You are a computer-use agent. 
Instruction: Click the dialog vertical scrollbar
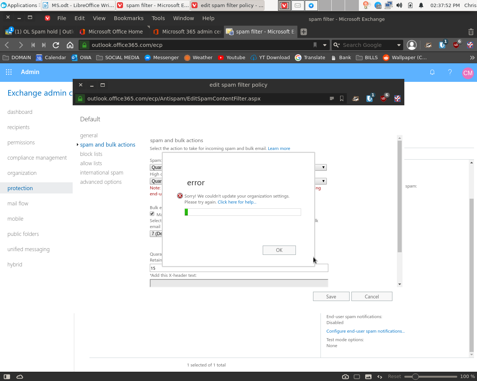point(399,211)
